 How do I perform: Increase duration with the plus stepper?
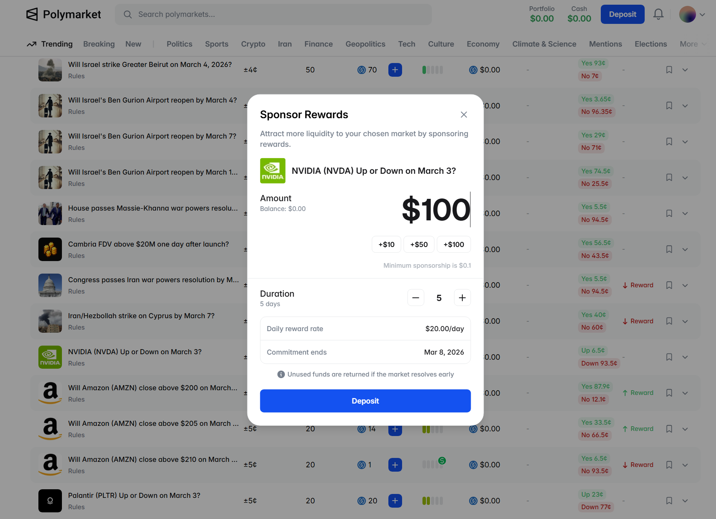(x=462, y=298)
